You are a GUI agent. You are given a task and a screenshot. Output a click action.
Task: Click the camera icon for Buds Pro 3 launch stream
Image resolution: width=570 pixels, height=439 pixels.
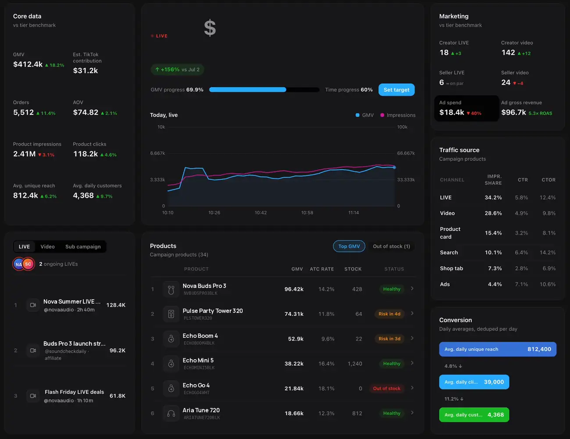33,350
